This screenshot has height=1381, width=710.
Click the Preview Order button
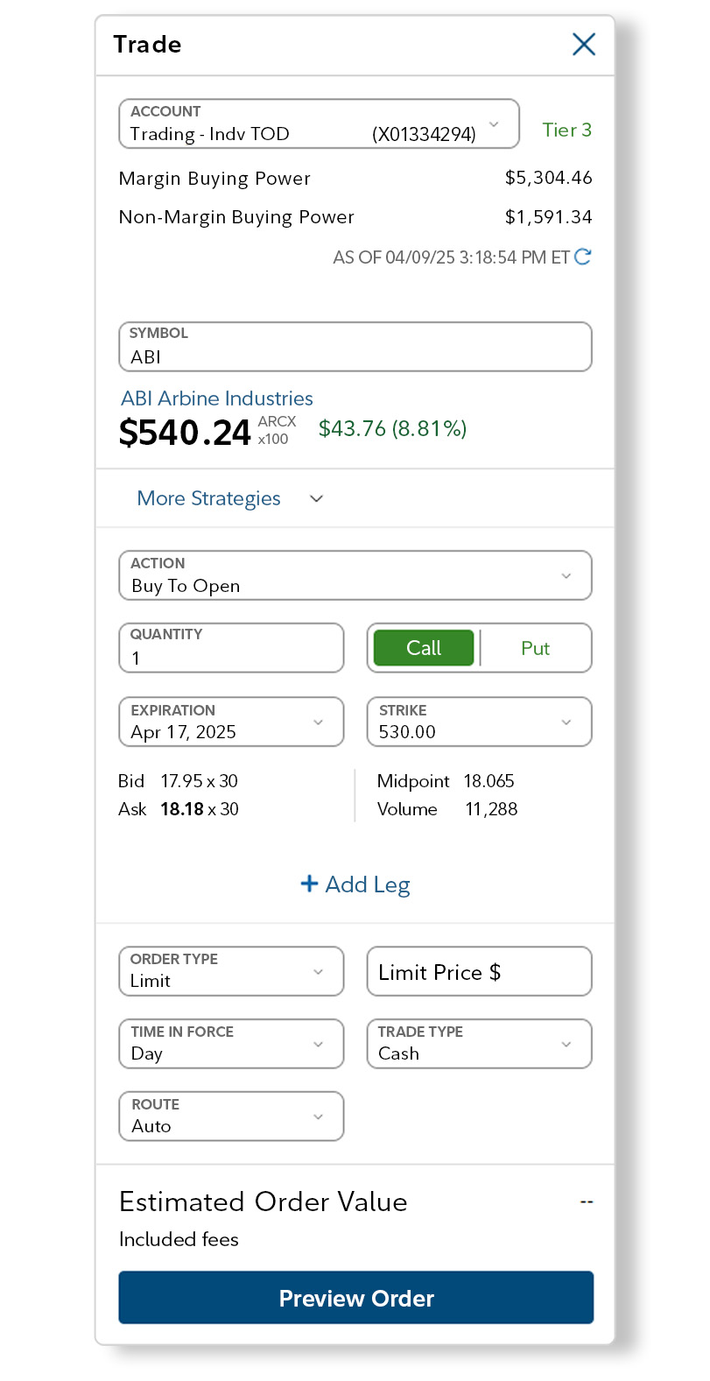355,1297
